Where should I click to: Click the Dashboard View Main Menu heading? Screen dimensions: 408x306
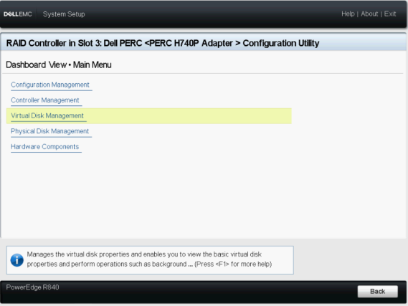pos(59,64)
